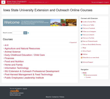Click the Go search button
Screen dimensions: 110x99
[x=25, y=33]
